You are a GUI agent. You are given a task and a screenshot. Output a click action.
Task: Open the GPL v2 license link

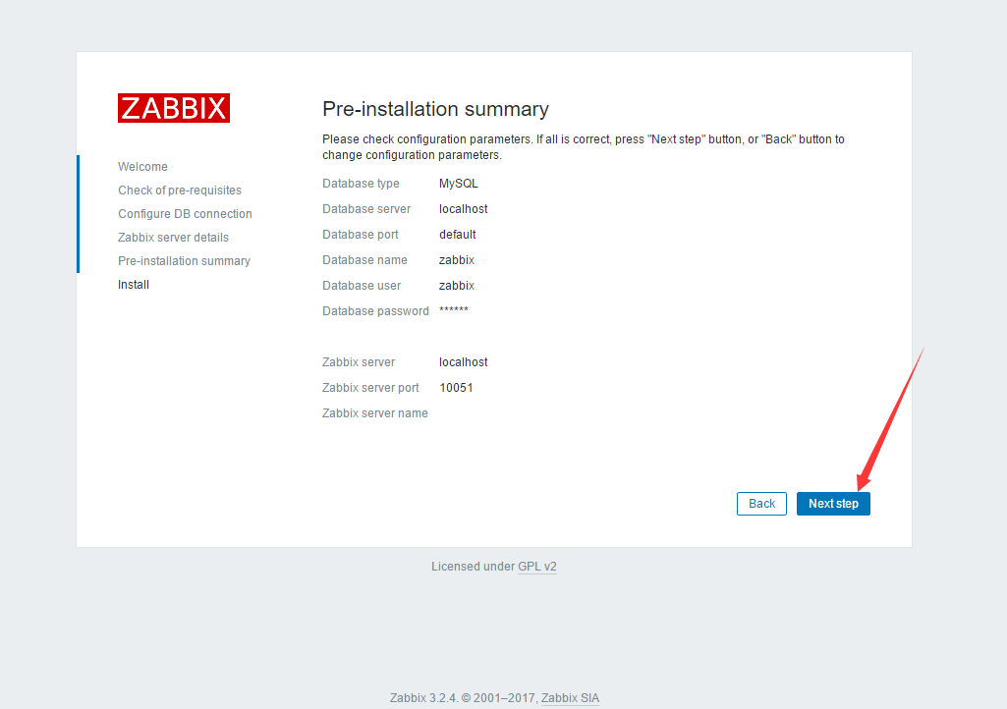pyautogui.click(x=536, y=567)
